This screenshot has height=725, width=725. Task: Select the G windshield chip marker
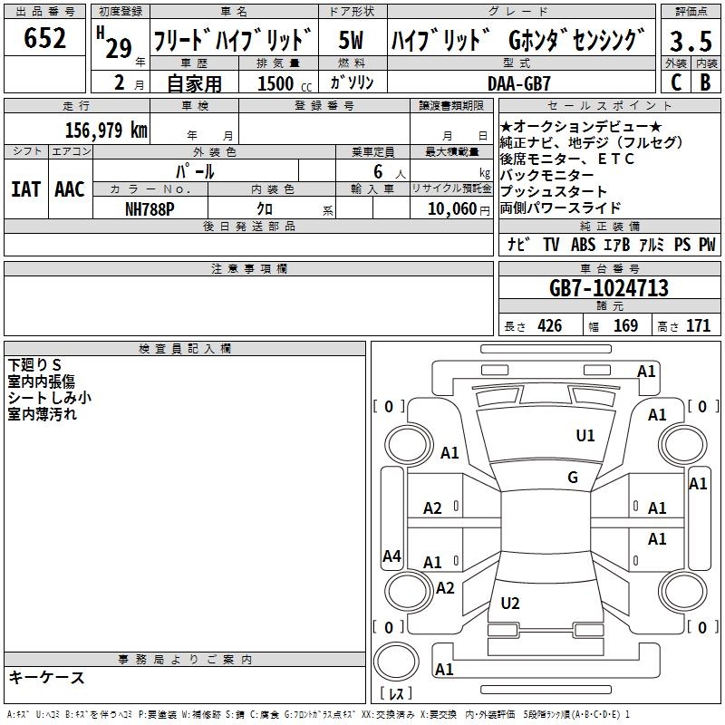(572, 478)
